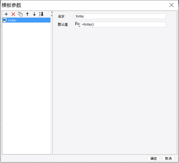Edit the =today() default value field
Image resolution: width=179 pixels, height=163 pixels.
pos(123,24)
